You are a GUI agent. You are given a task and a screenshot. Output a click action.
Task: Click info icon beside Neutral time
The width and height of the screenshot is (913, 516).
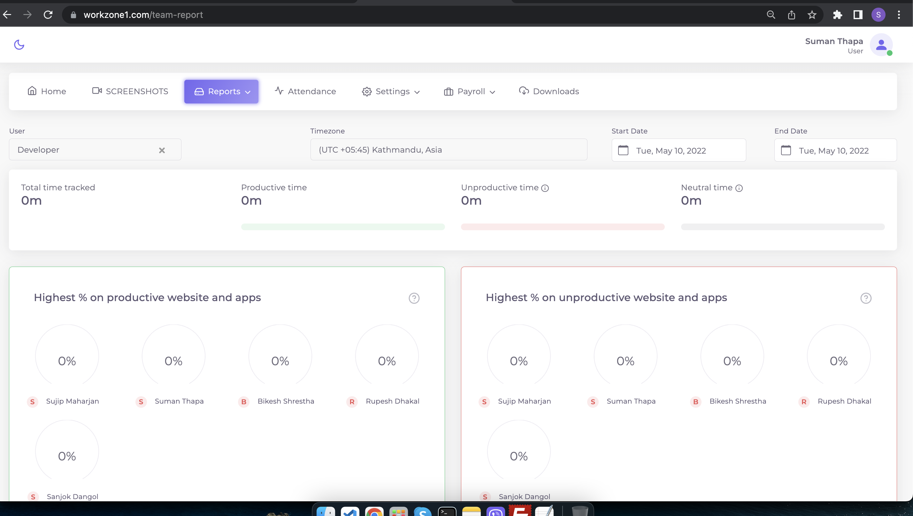click(x=739, y=188)
